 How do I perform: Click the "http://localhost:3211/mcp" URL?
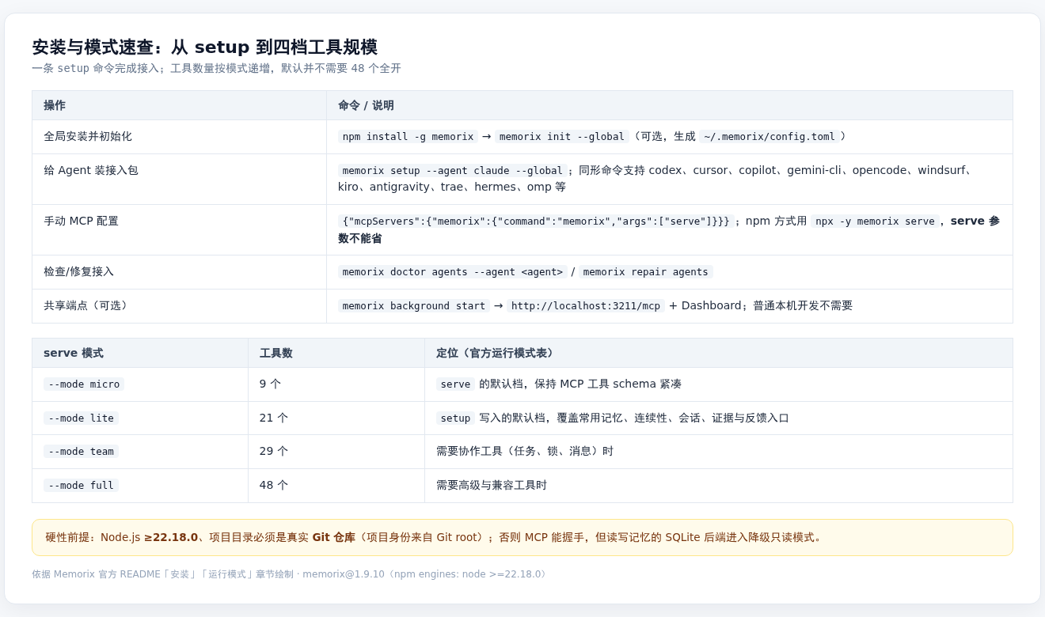click(x=586, y=306)
